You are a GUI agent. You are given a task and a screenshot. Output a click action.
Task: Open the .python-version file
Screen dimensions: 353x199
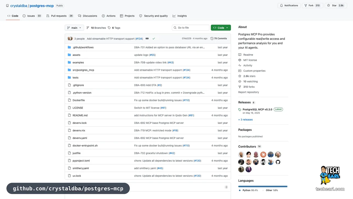point(82,93)
